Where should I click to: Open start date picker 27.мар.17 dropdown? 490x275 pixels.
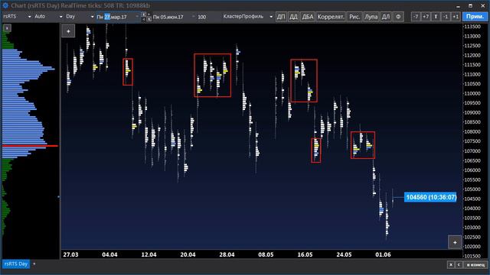pos(137,17)
